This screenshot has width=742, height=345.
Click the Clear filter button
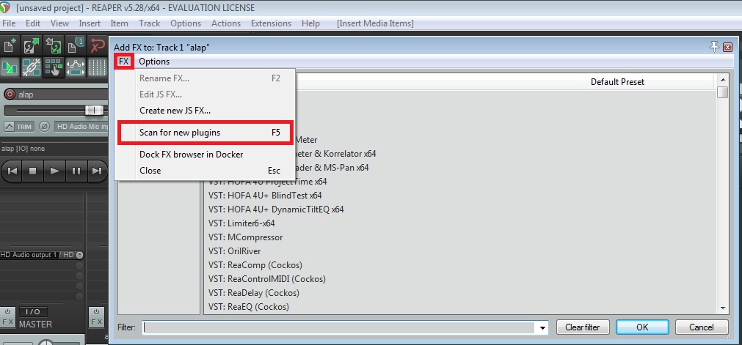tap(582, 327)
